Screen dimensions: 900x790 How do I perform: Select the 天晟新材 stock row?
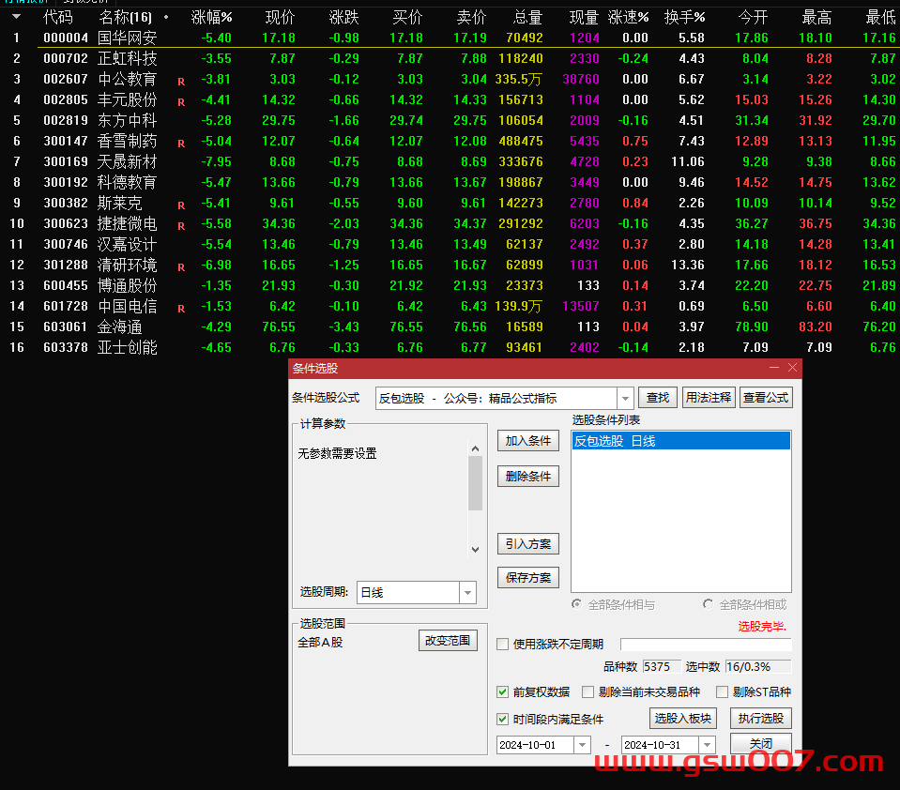(x=450, y=161)
